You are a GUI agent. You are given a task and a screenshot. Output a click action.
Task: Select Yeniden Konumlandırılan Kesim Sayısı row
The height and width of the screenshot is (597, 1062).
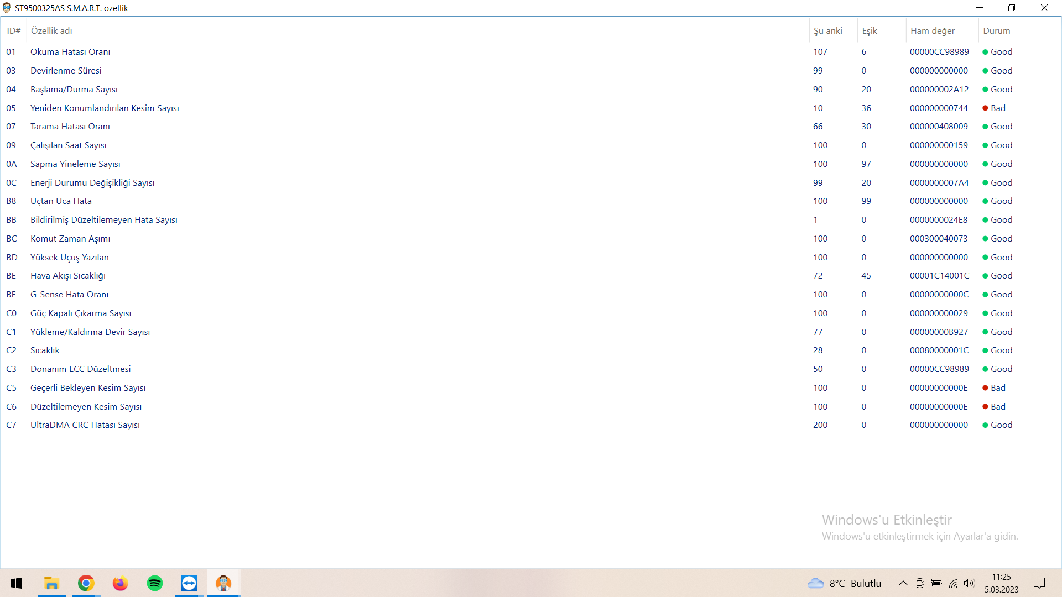tap(105, 108)
